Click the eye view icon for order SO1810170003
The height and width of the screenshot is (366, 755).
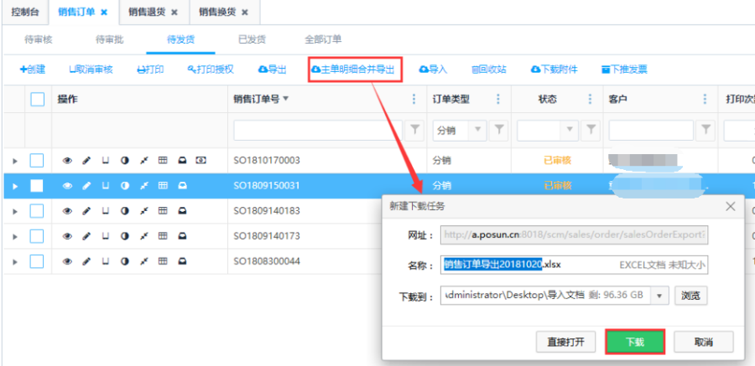[67, 160]
